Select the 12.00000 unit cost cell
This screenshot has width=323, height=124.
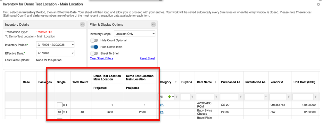[304, 112]
